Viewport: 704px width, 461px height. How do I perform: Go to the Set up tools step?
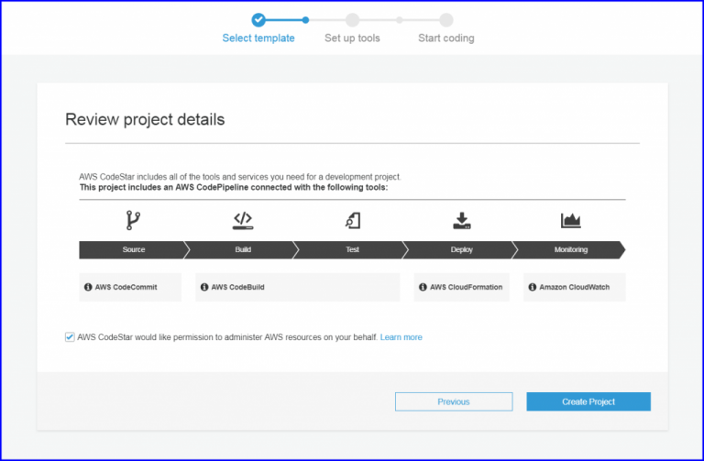pos(352,38)
